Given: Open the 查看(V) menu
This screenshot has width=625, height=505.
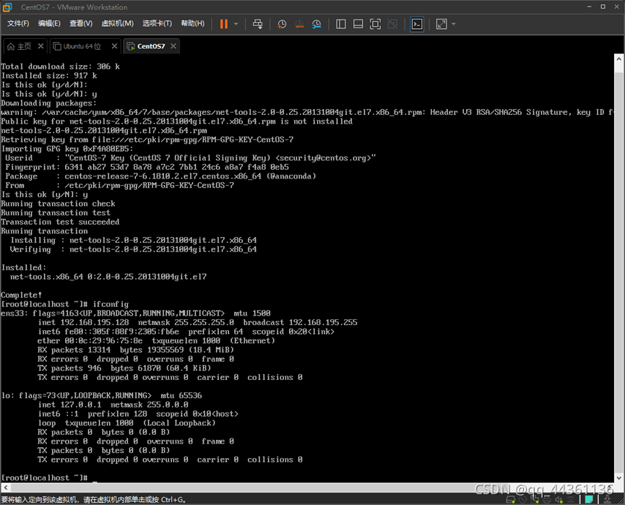Looking at the screenshot, I should click(81, 24).
